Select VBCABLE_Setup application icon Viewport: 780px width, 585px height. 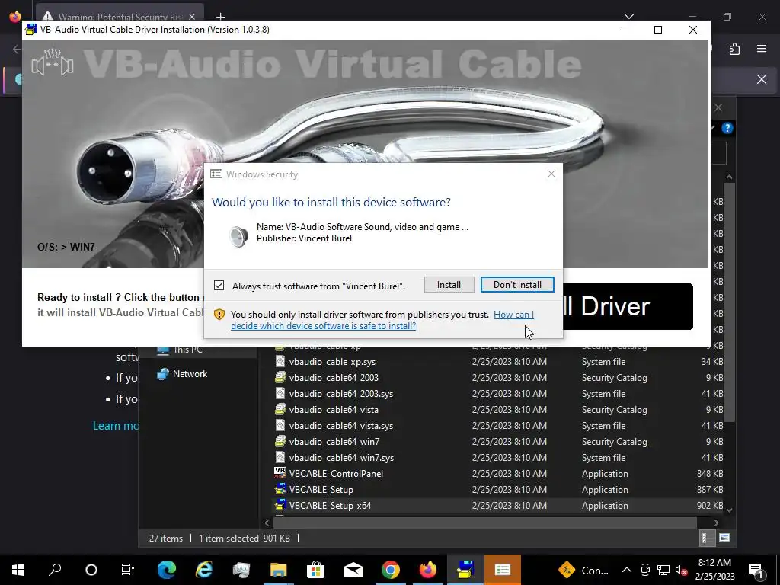click(280, 489)
